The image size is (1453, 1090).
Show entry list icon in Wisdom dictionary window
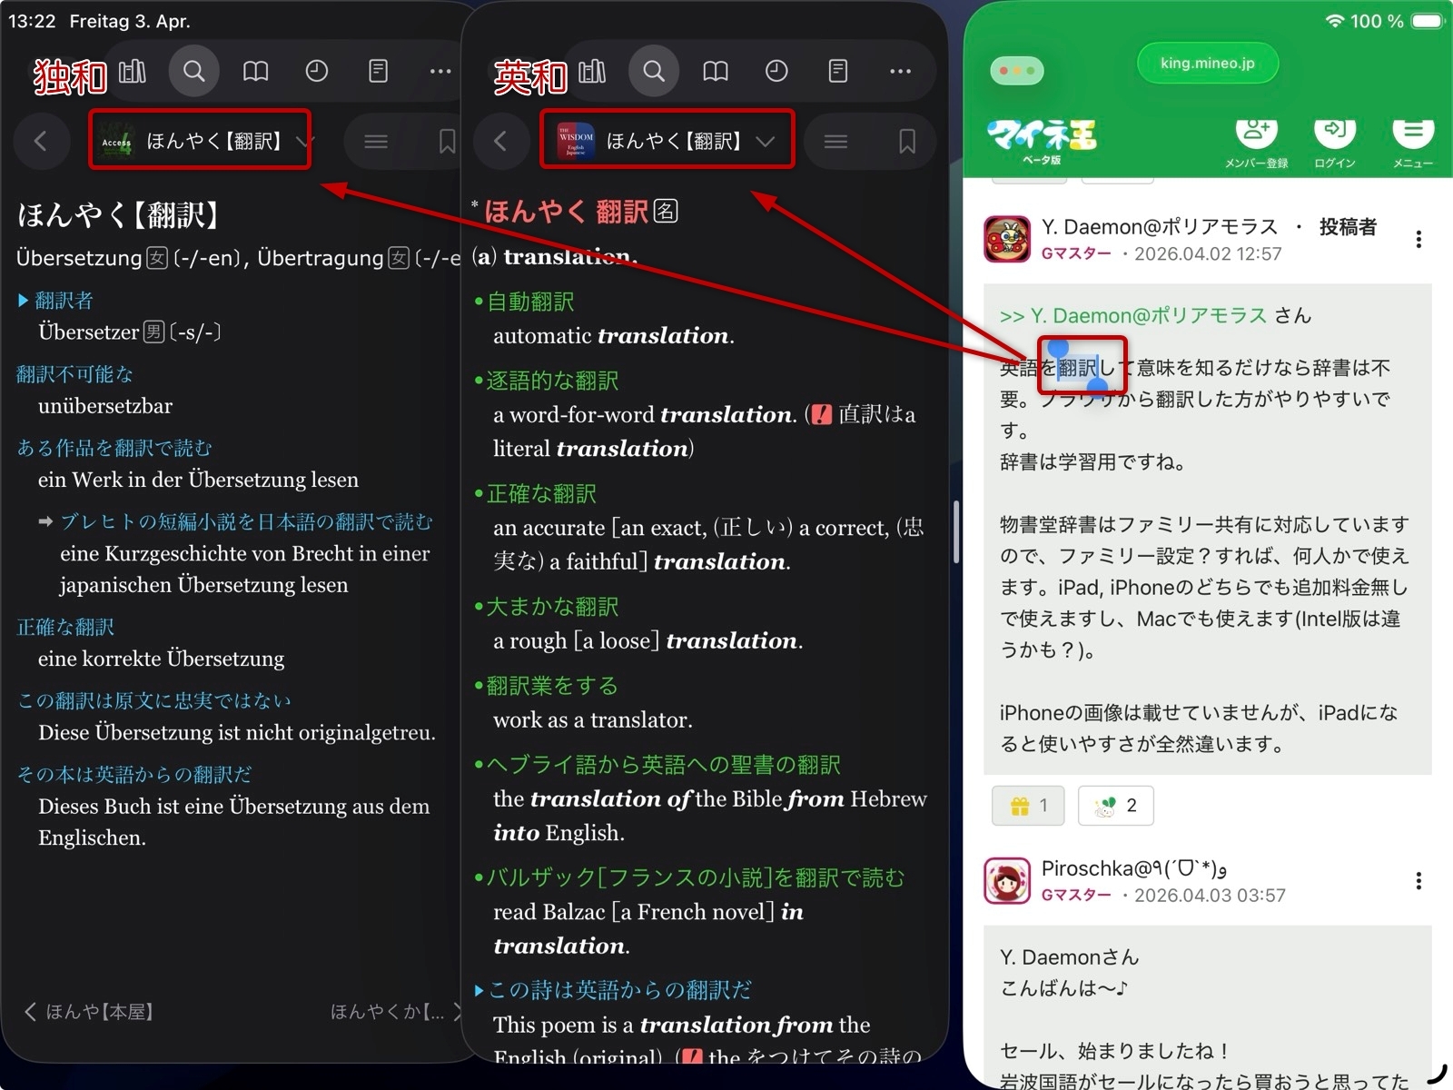pos(835,141)
